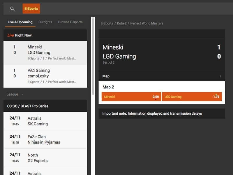233x175 pixels.
Task: Switch to Live & Upcoming tab
Action: 20,22
